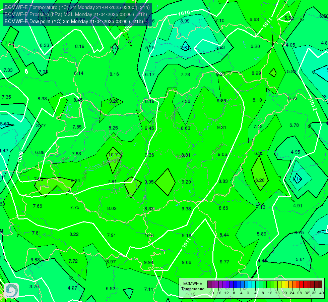
Task: Click the 8.99 temperature value
Action: point(256,73)
